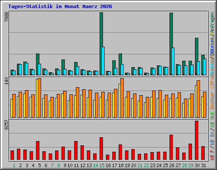Click green day label 21 on the x-axis

[140, 165]
